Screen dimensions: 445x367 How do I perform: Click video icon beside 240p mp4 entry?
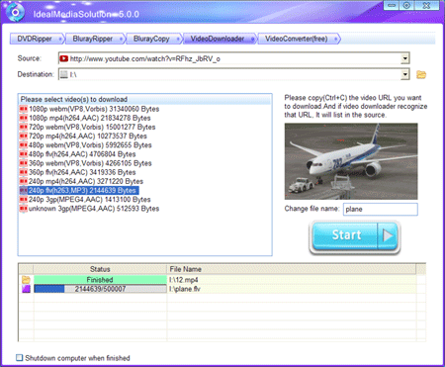[24, 181]
